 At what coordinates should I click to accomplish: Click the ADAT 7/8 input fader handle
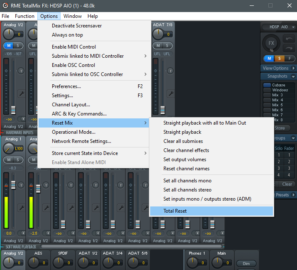pyautogui.click(x=163, y=110)
